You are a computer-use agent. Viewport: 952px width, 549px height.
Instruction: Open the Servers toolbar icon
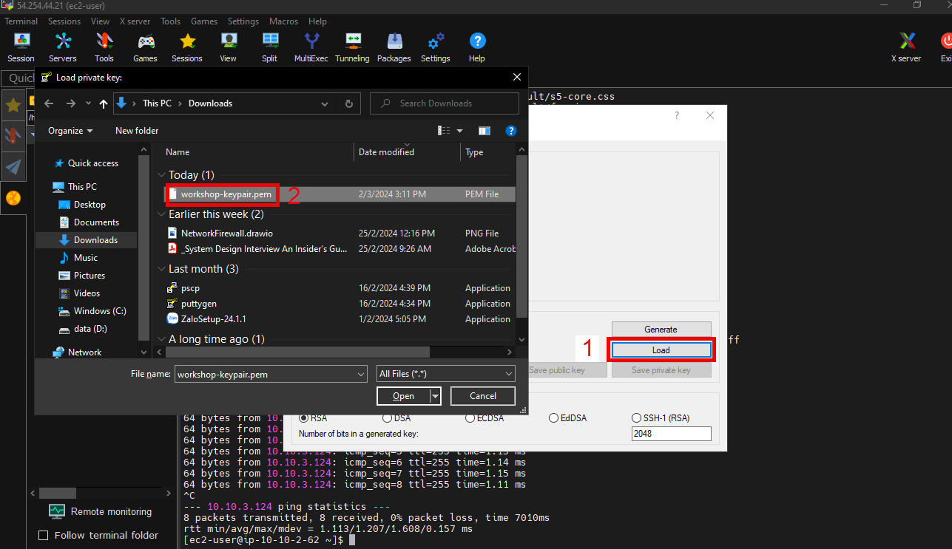(63, 47)
